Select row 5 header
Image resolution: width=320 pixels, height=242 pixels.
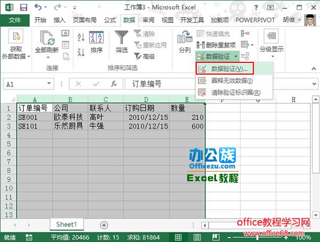click(9, 144)
